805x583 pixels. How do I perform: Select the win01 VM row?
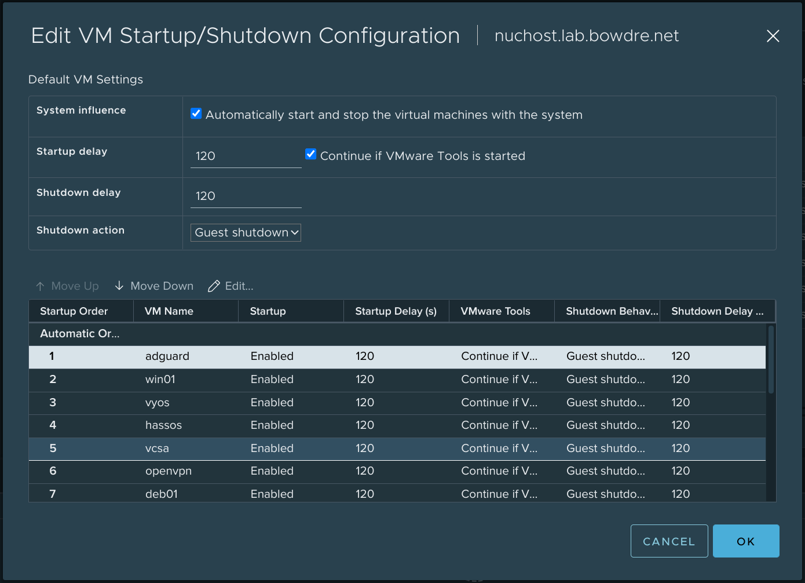(x=397, y=380)
